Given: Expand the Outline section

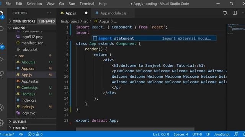Looking at the screenshot, I should pos(32,122).
